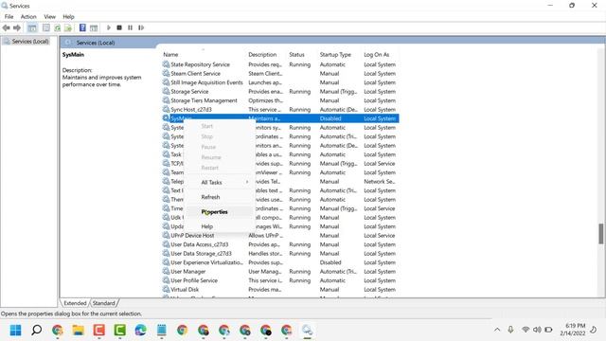This screenshot has height=341, width=606.
Task: Click the Start Service play toolbar icon
Action: point(109,27)
